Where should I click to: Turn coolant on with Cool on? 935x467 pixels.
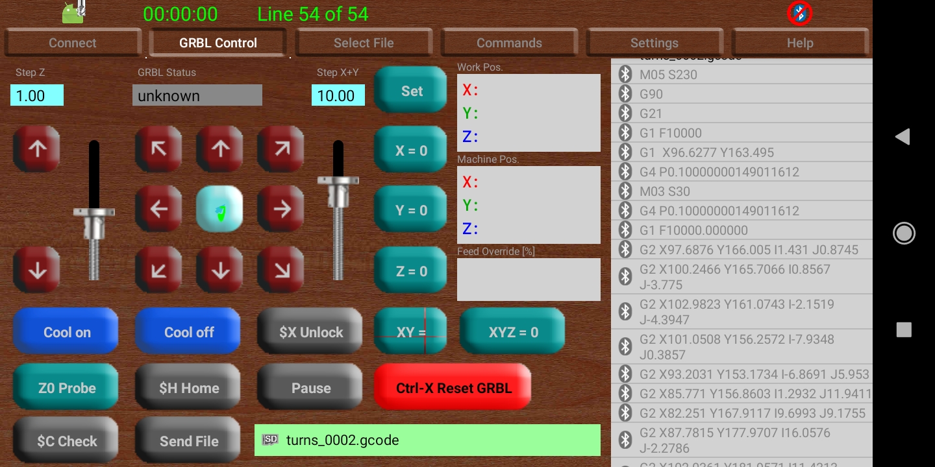(x=66, y=331)
